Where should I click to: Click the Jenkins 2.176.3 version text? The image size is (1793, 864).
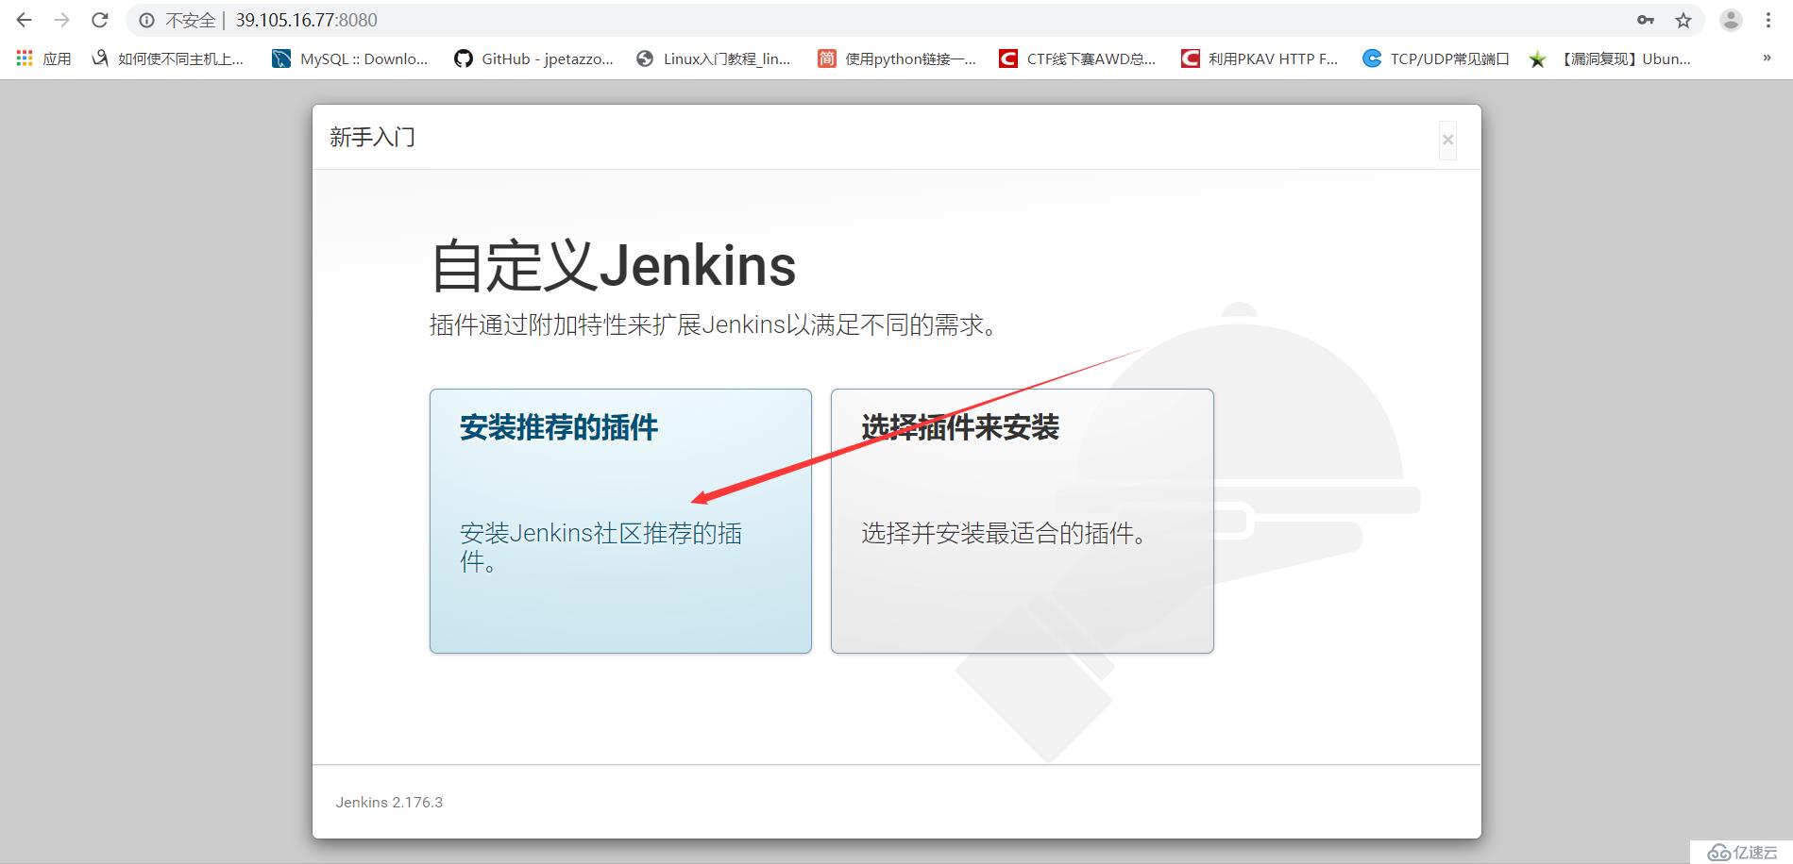pos(389,802)
